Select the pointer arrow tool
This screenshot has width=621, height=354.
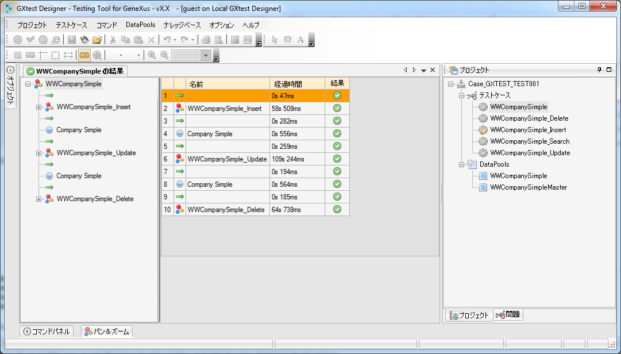pyautogui.click(x=275, y=40)
